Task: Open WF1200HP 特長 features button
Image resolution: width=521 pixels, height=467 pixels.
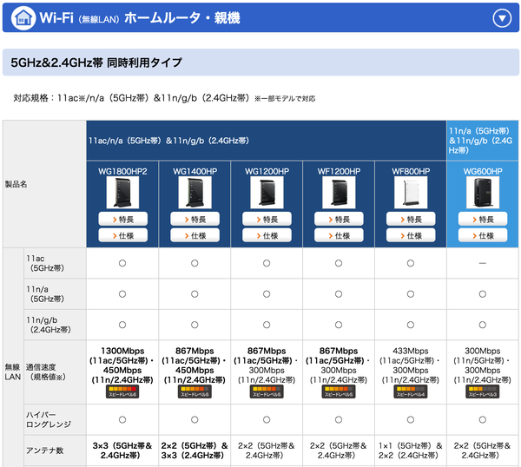Action: (x=339, y=220)
